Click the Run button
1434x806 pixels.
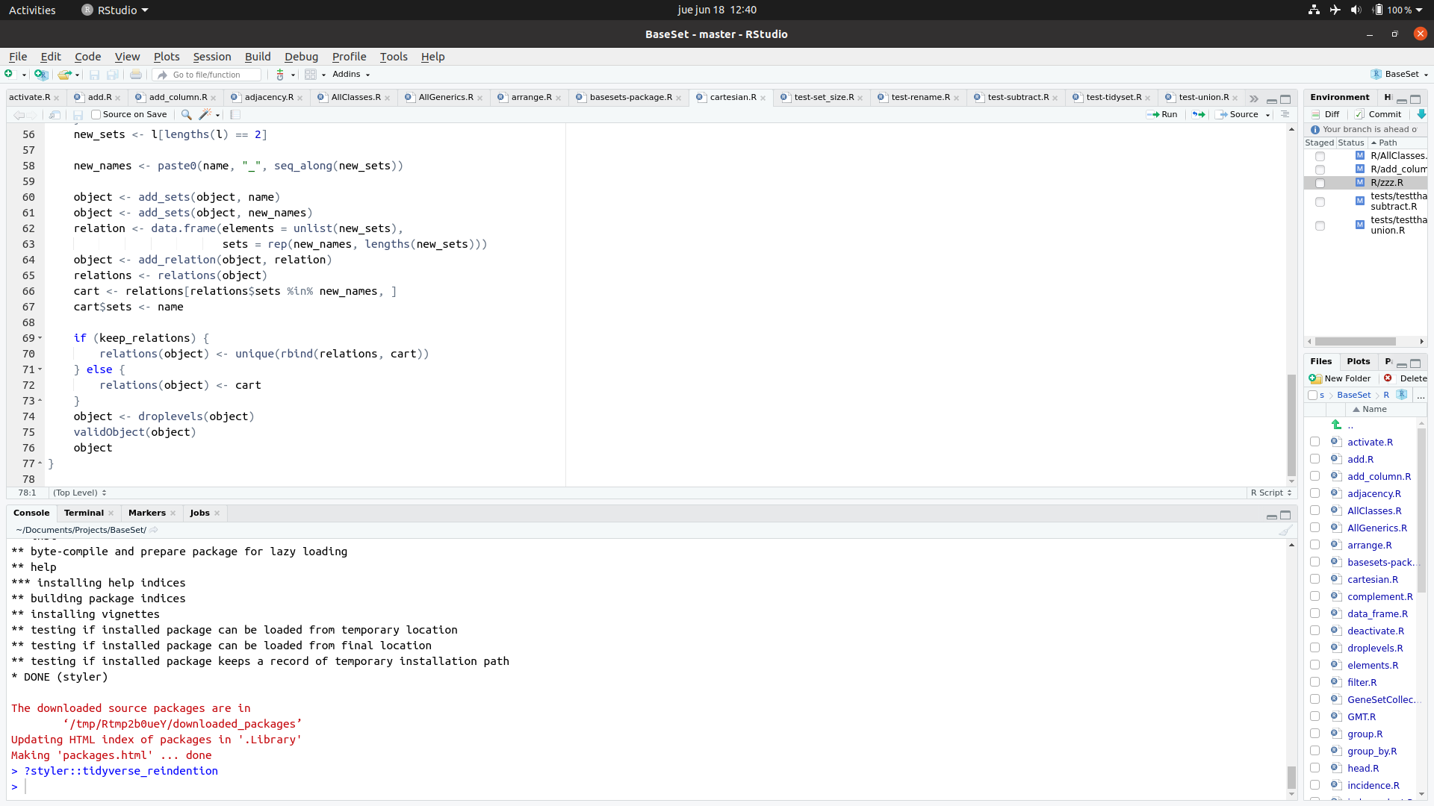pos(1162,114)
